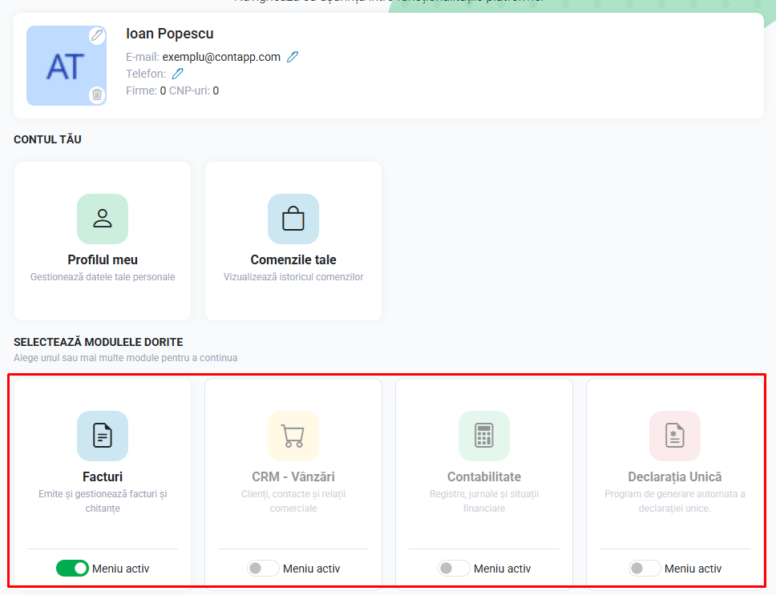776x595 pixels.
Task: Open the Comenzile tale card title
Action: pos(293,260)
